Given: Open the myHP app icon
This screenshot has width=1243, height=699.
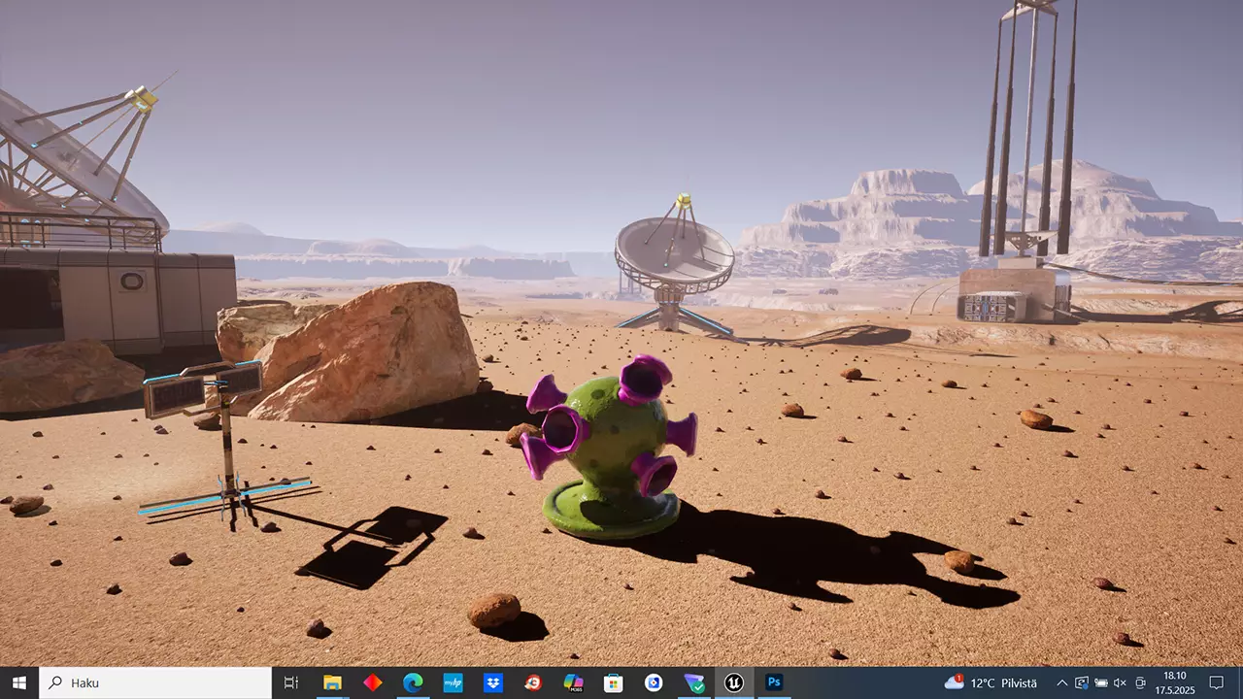Looking at the screenshot, I should (x=453, y=682).
